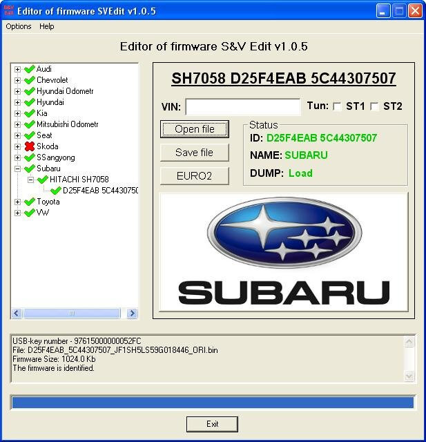Minimize the SVEdit window
The image size is (426, 442).
pos(383,11)
